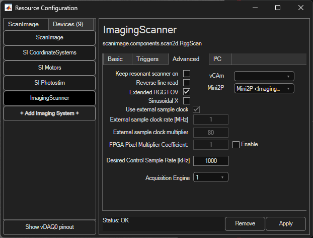This screenshot has width=313, height=238.
Task: Click FPGA Pixel Multiplier Coefficient field
Action: pos(211,145)
